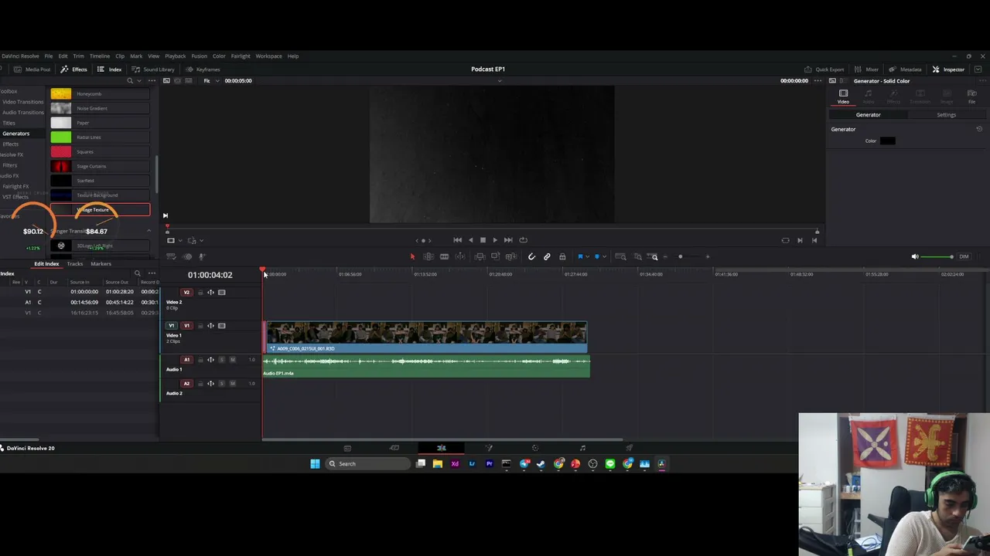
Task: Click the Quick Export button
Action: click(824, 69)
